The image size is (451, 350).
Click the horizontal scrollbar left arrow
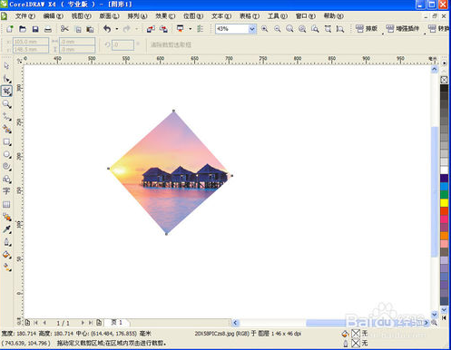click(235, 323)
